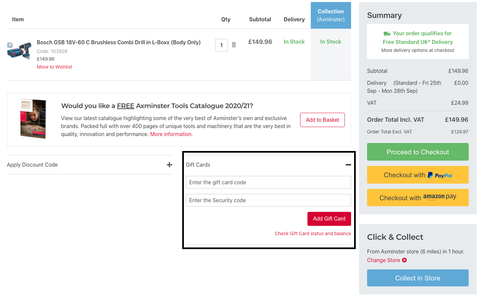Click the Change Store link
This screenshot has width=481, height=297.
tap(387, 260)
